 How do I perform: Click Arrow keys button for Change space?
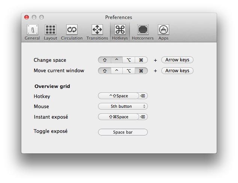(177, 60)
